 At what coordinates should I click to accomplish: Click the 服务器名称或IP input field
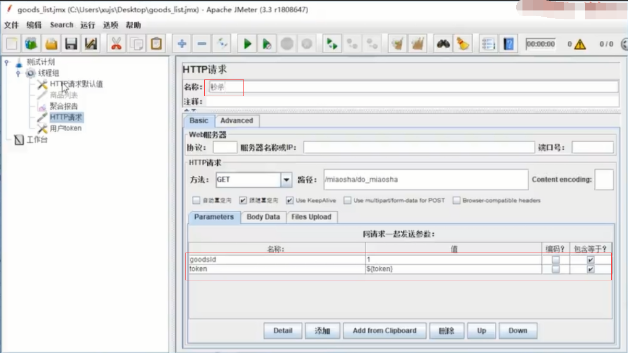tap(418, 147)
